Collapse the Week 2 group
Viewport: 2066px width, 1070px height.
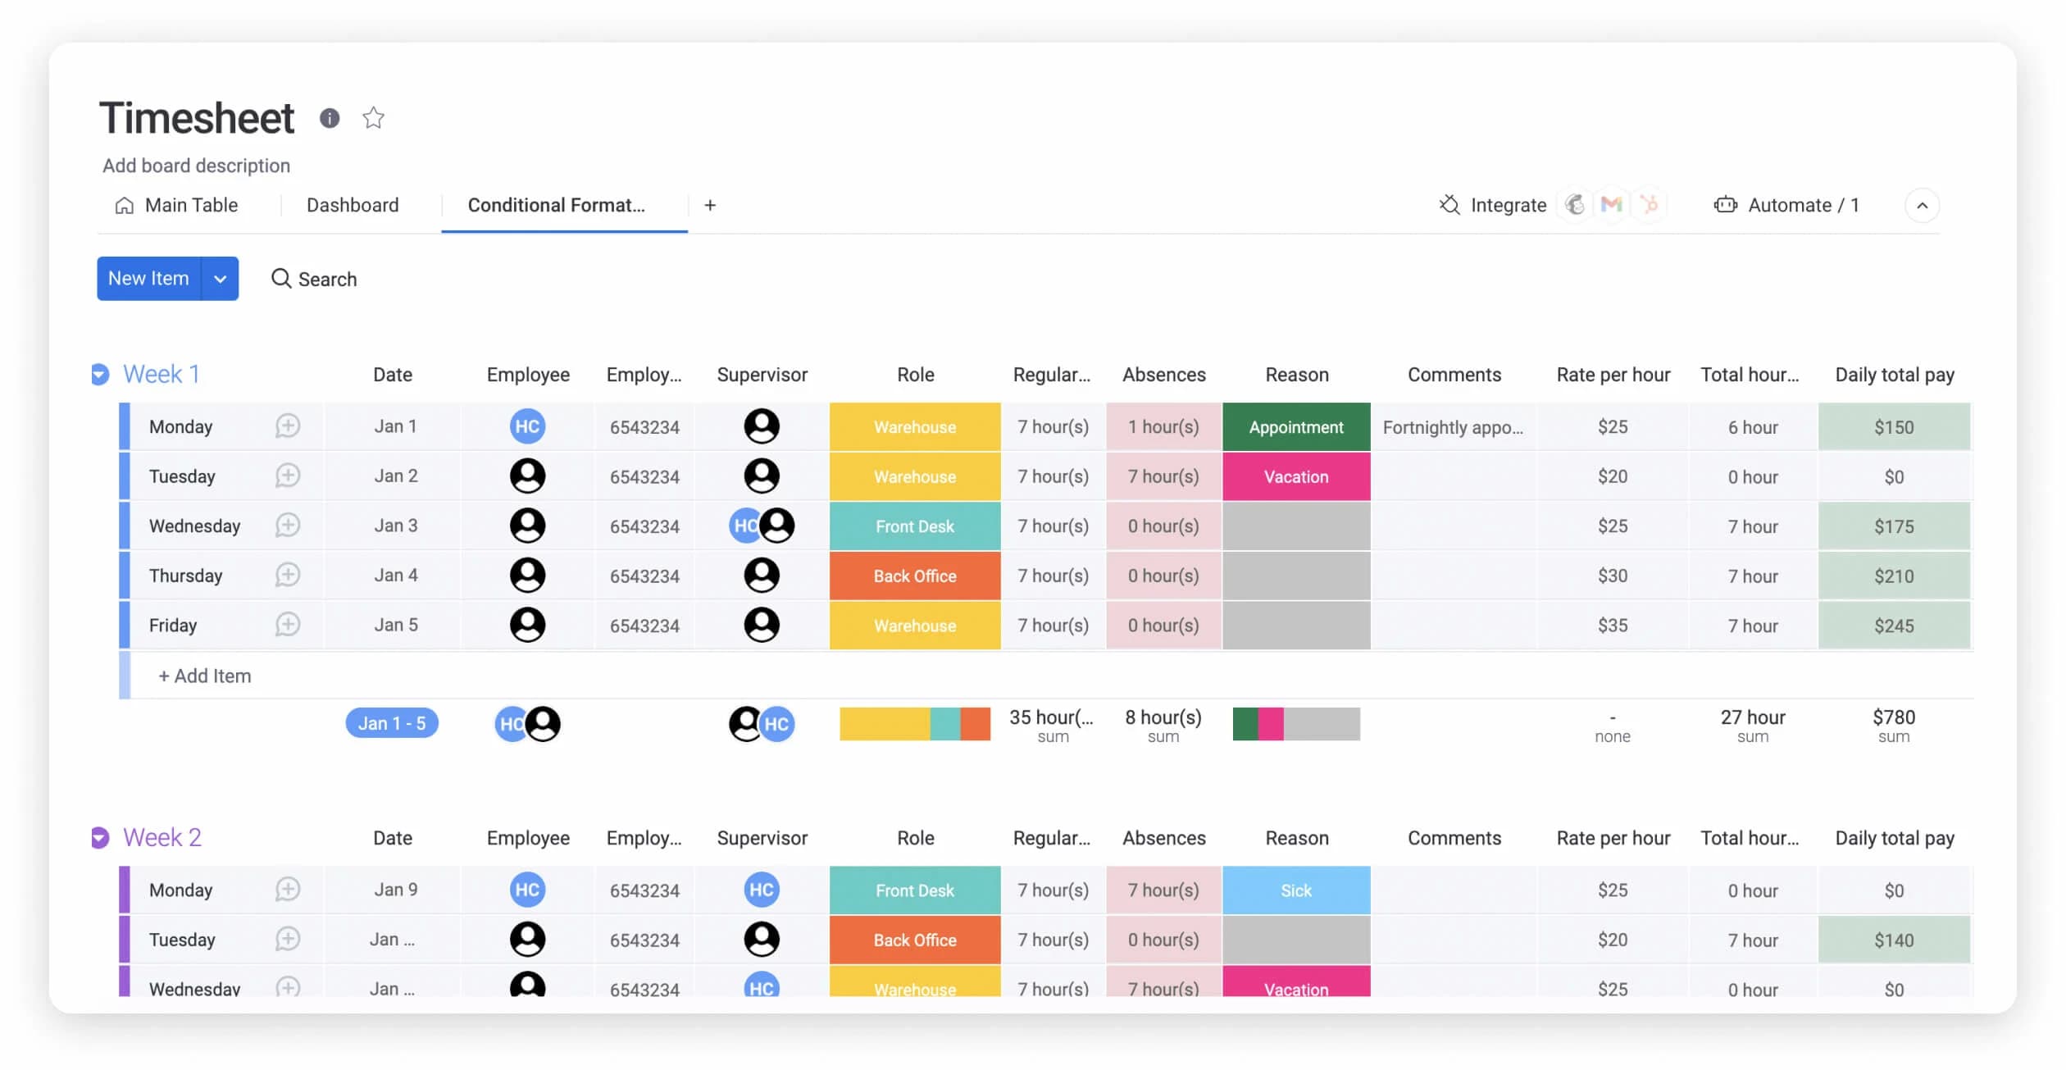[100, 838]
